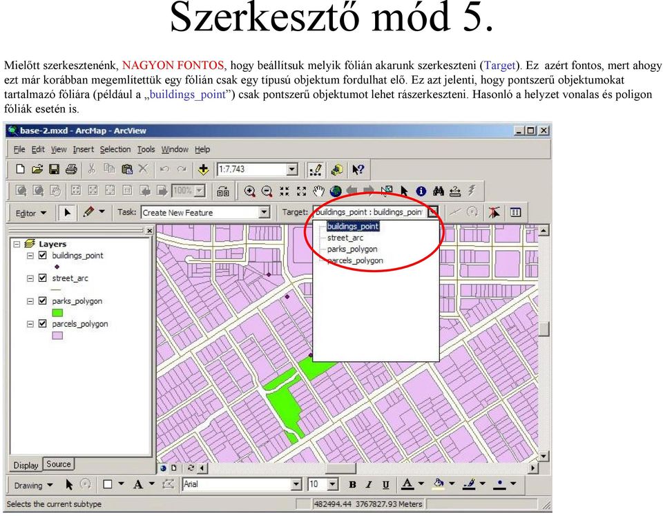Toggle visibility of parcels_polygon layer
This screenshot has width=663, height=516.
[42, 323]
